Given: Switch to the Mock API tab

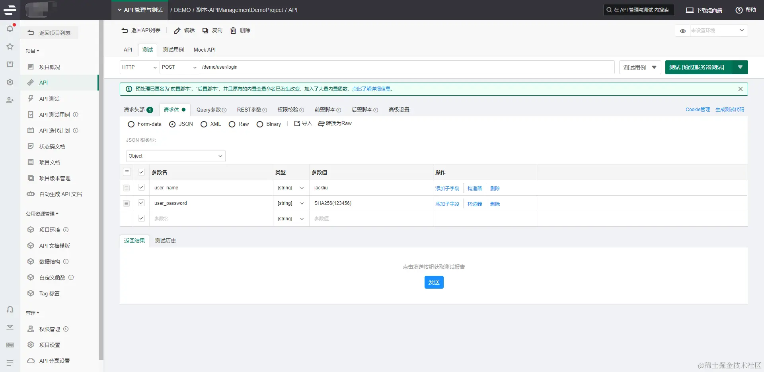Looking at the screenshot, I should point(205,50).
